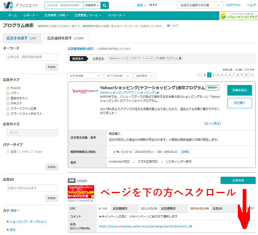Click the ヘルプ link in the header
This screenshot has width=258, height=235.
(x=252, y=5)
